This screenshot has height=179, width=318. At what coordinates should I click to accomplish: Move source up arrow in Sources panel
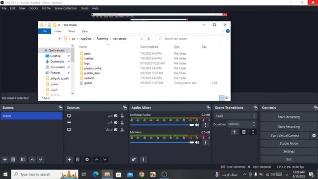[96, 160]
